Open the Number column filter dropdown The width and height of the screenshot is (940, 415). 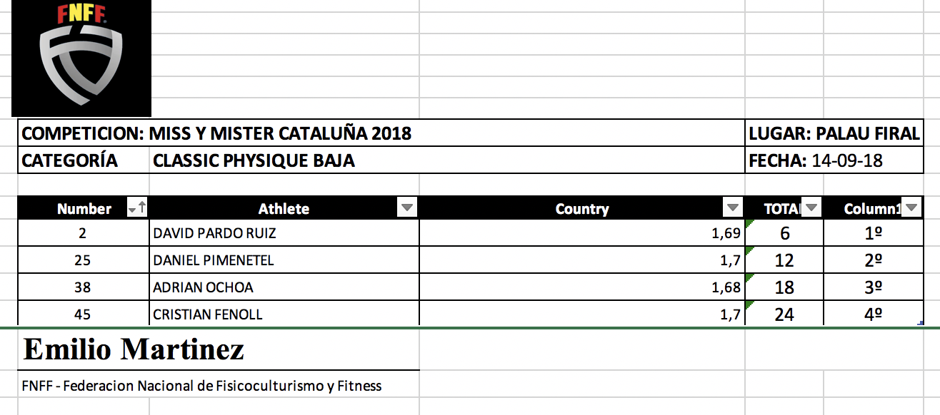[132, 208]
